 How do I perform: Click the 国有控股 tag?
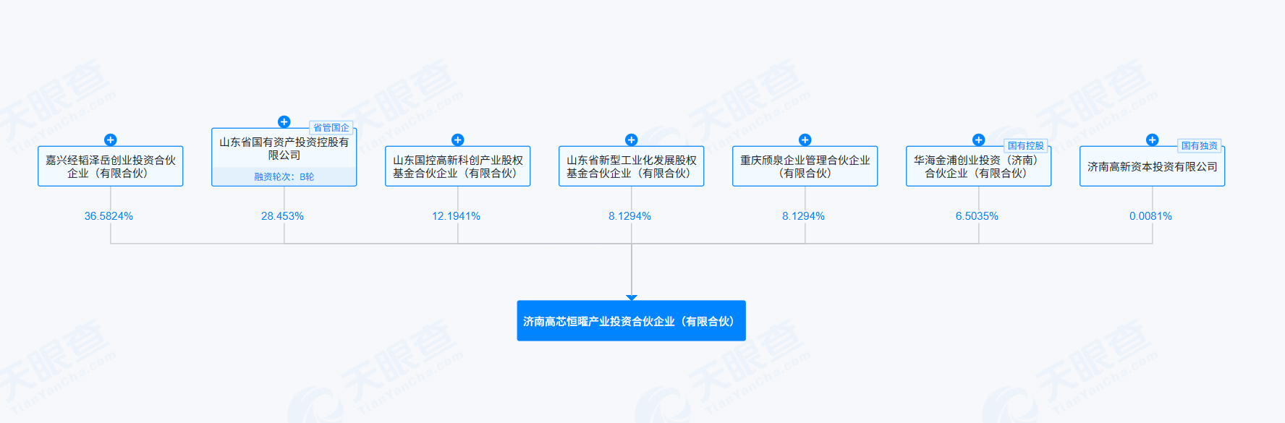[x=1025, y=146]
